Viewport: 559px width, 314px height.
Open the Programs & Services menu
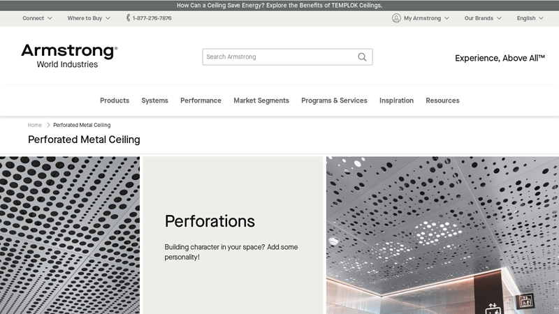click(334, 100)
